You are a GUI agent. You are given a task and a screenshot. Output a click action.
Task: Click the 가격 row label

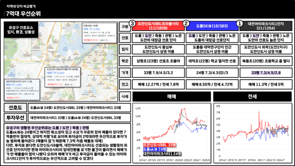point(125,73)
